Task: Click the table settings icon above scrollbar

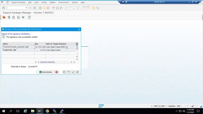Action: coord(77,44)
